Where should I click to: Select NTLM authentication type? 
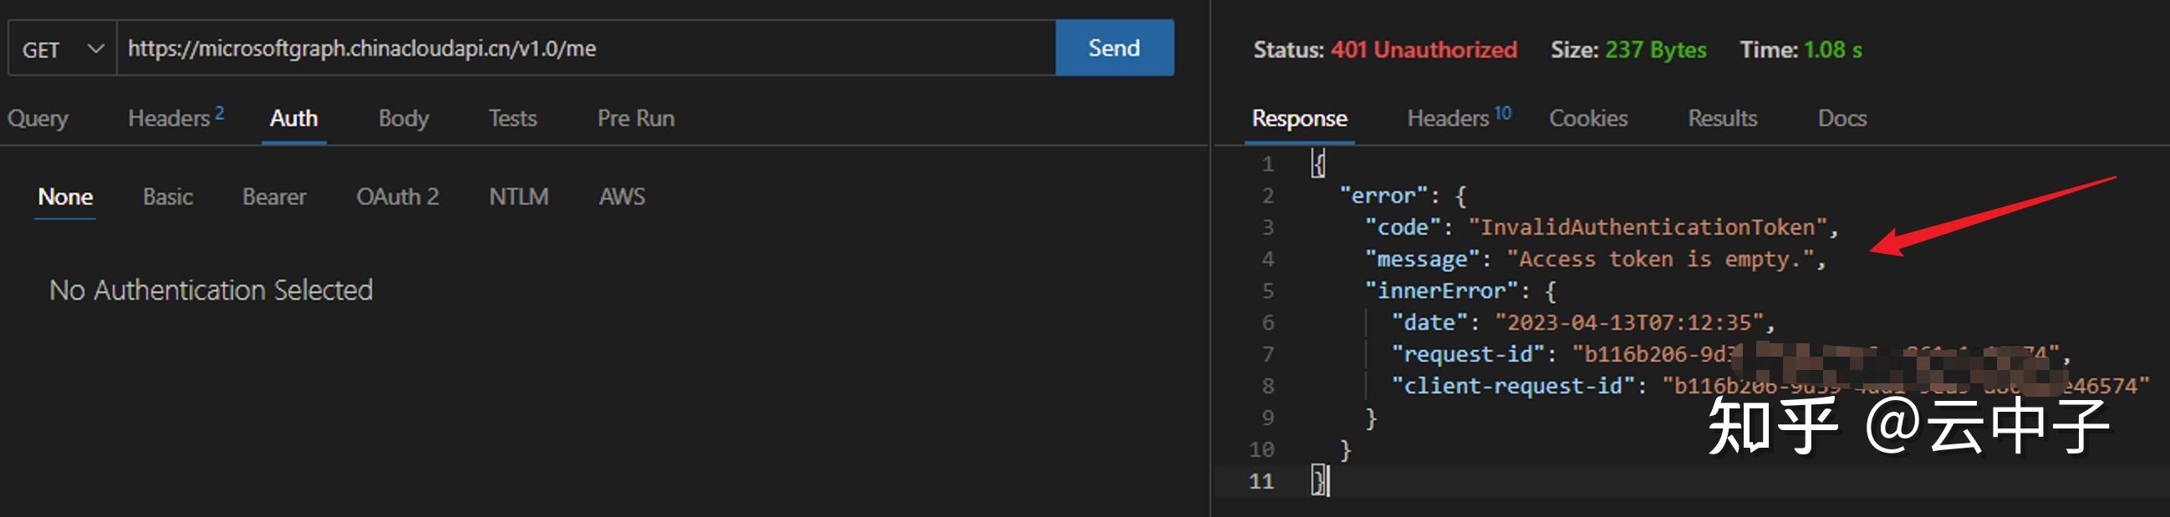[518, 197]
